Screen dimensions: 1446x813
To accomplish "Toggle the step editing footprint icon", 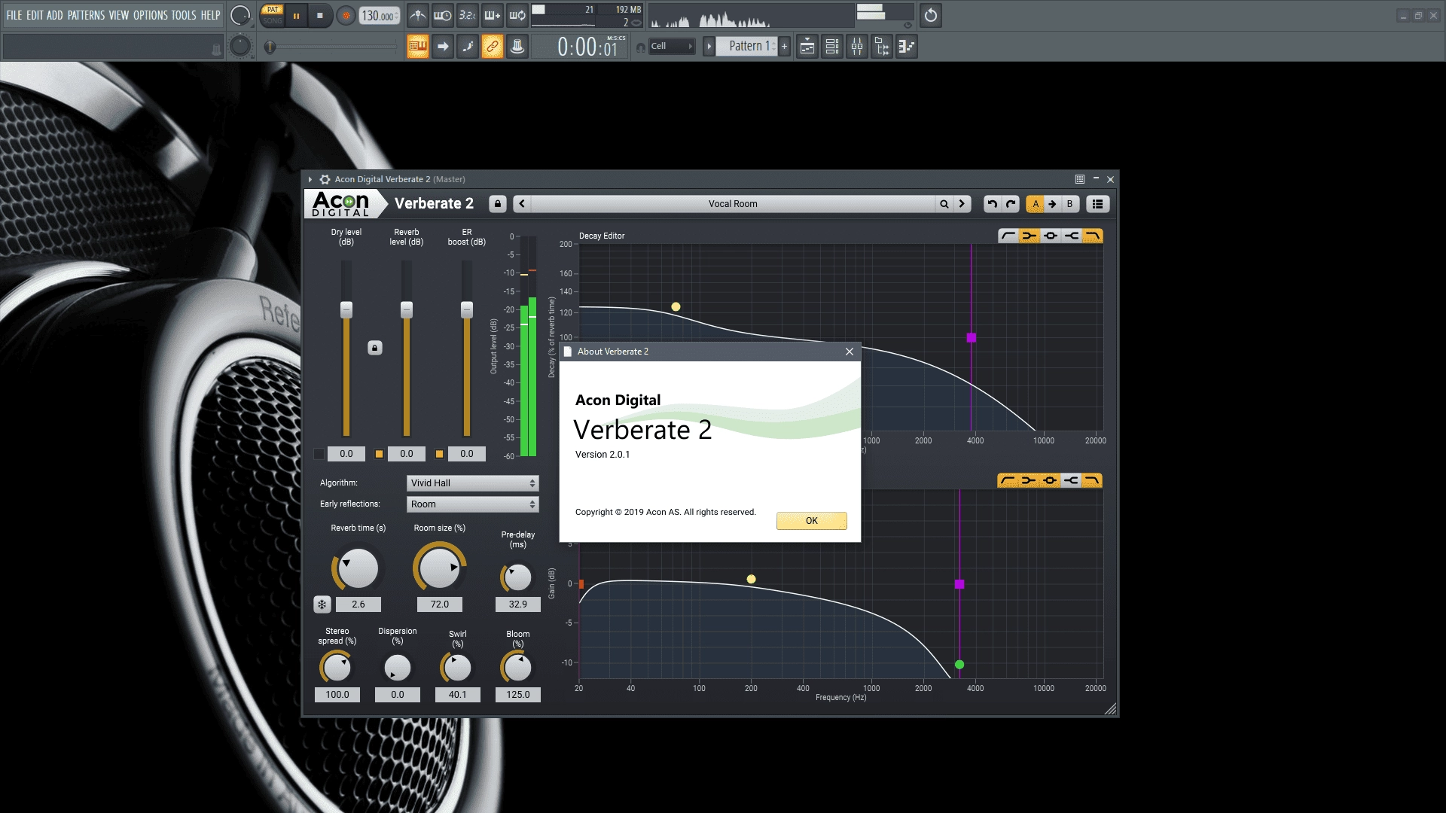I will point(468,47).
